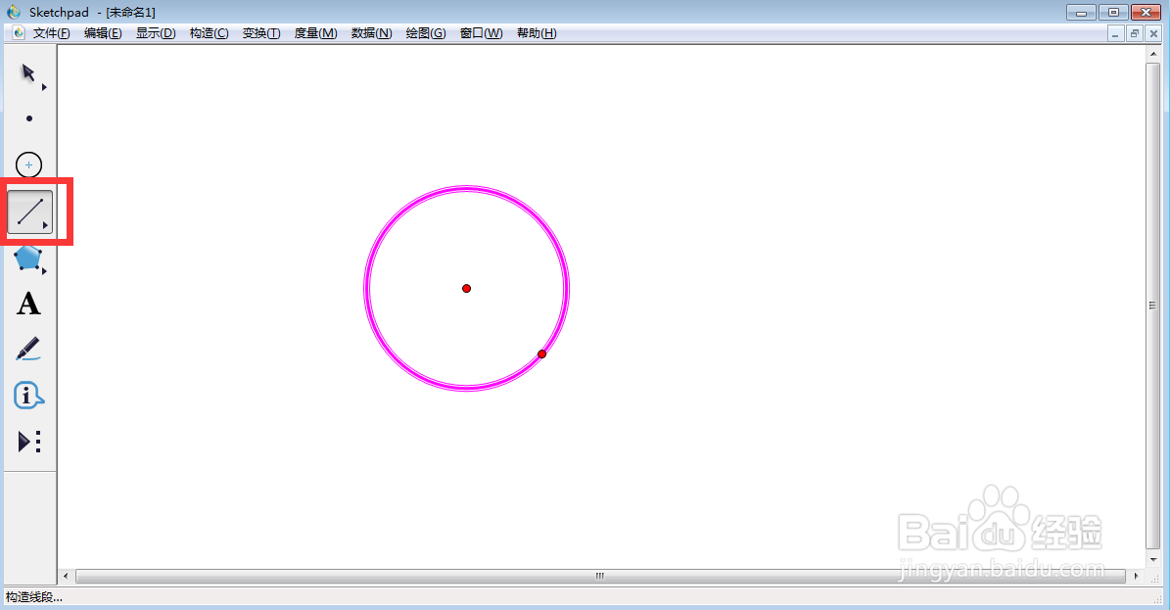Close the inner document window
1170x610 pixels.
coord(1153,33)
